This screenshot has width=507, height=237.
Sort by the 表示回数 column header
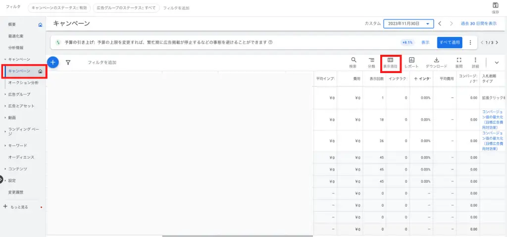click(374, 79)
